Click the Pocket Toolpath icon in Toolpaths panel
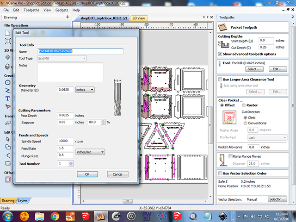 click(222, 27)
